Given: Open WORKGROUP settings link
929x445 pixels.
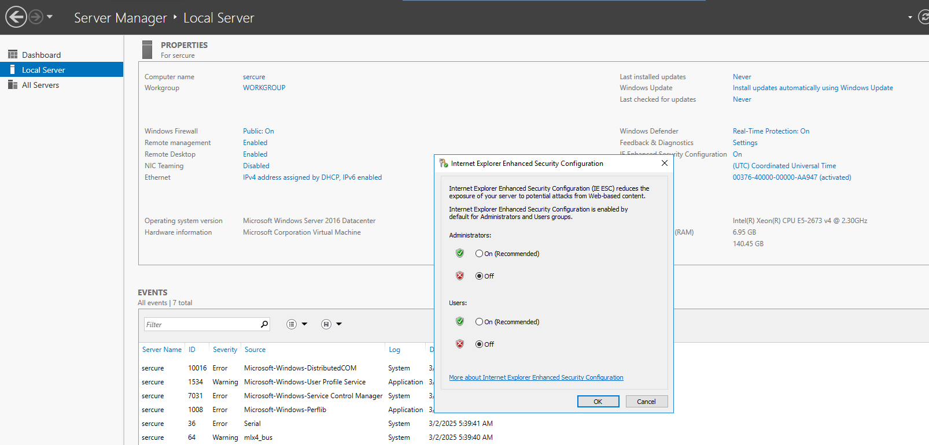Looking at the screenshot, I should [264, 88].
